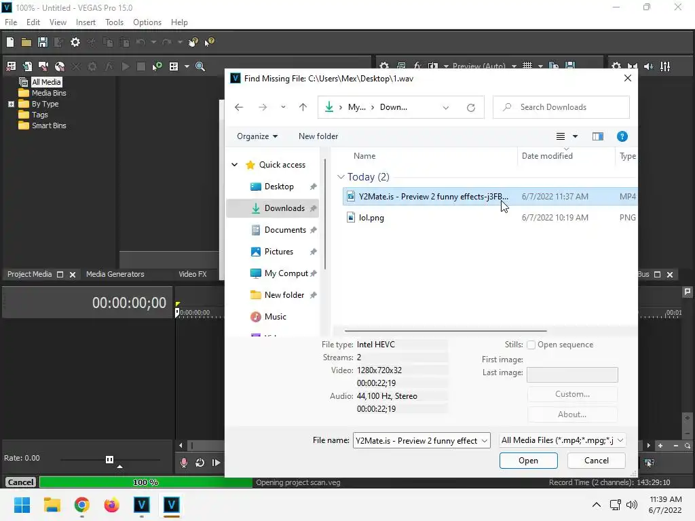Switch to Media Generators tab
Screen dimensions: 695x521
coord(115,274)
